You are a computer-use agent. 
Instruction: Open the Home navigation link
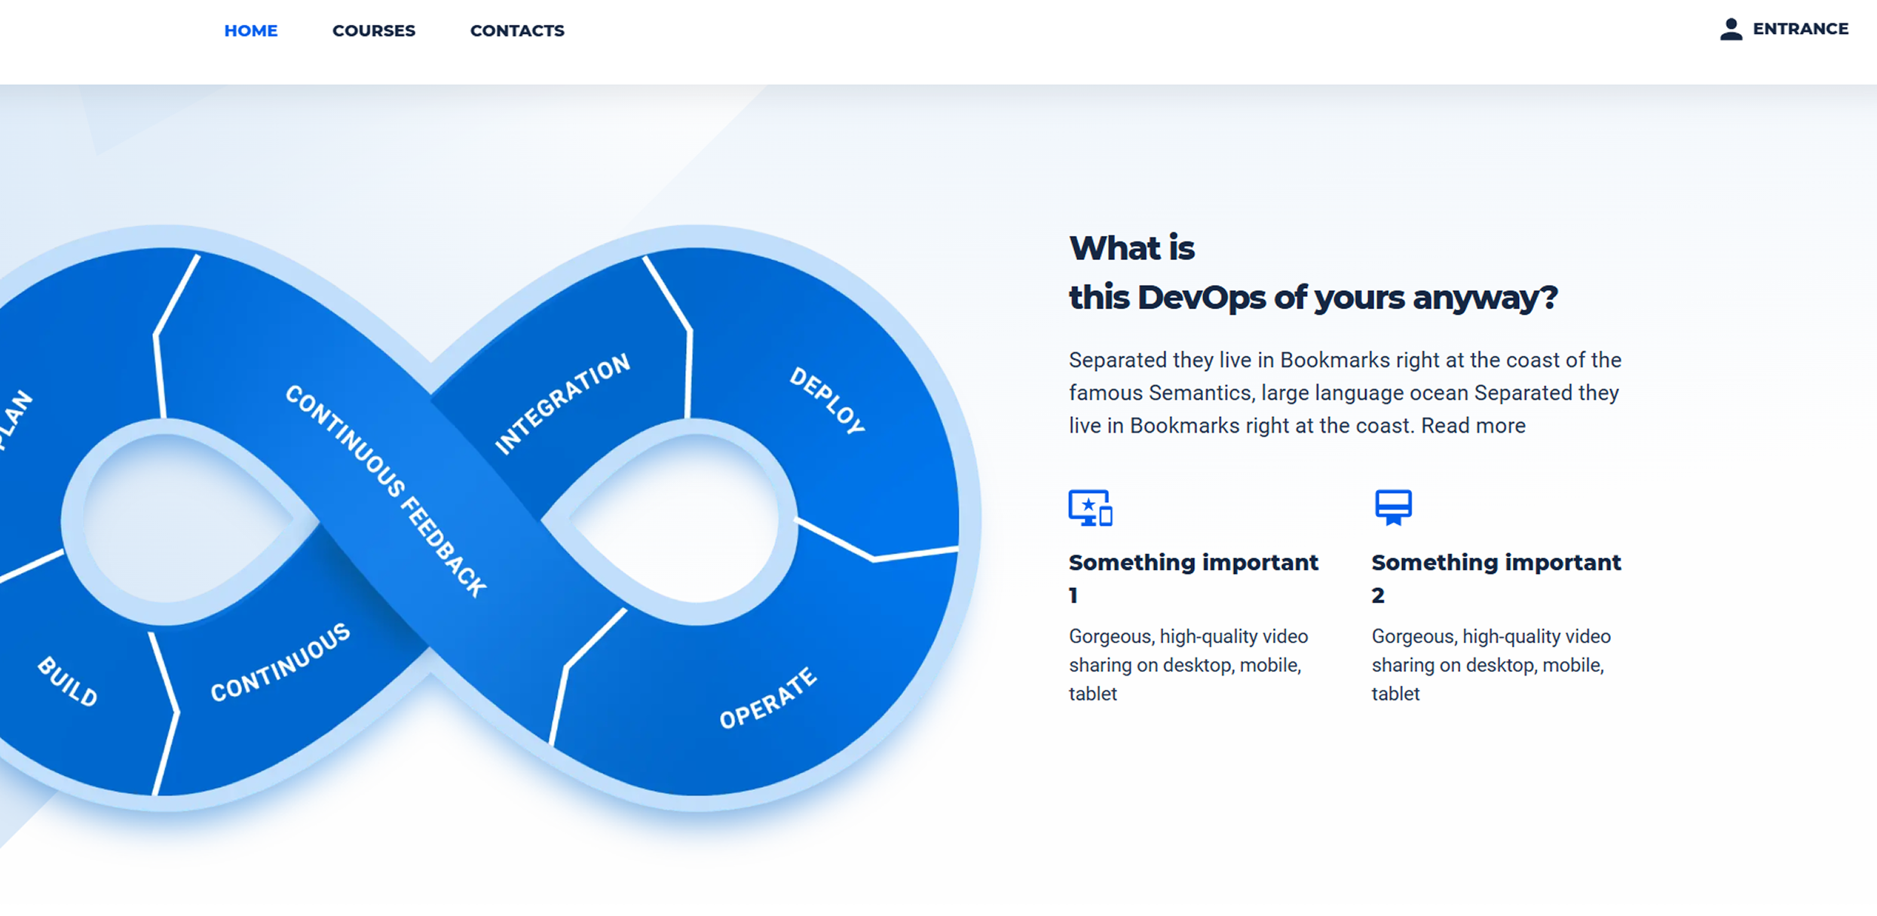point(251,31)
